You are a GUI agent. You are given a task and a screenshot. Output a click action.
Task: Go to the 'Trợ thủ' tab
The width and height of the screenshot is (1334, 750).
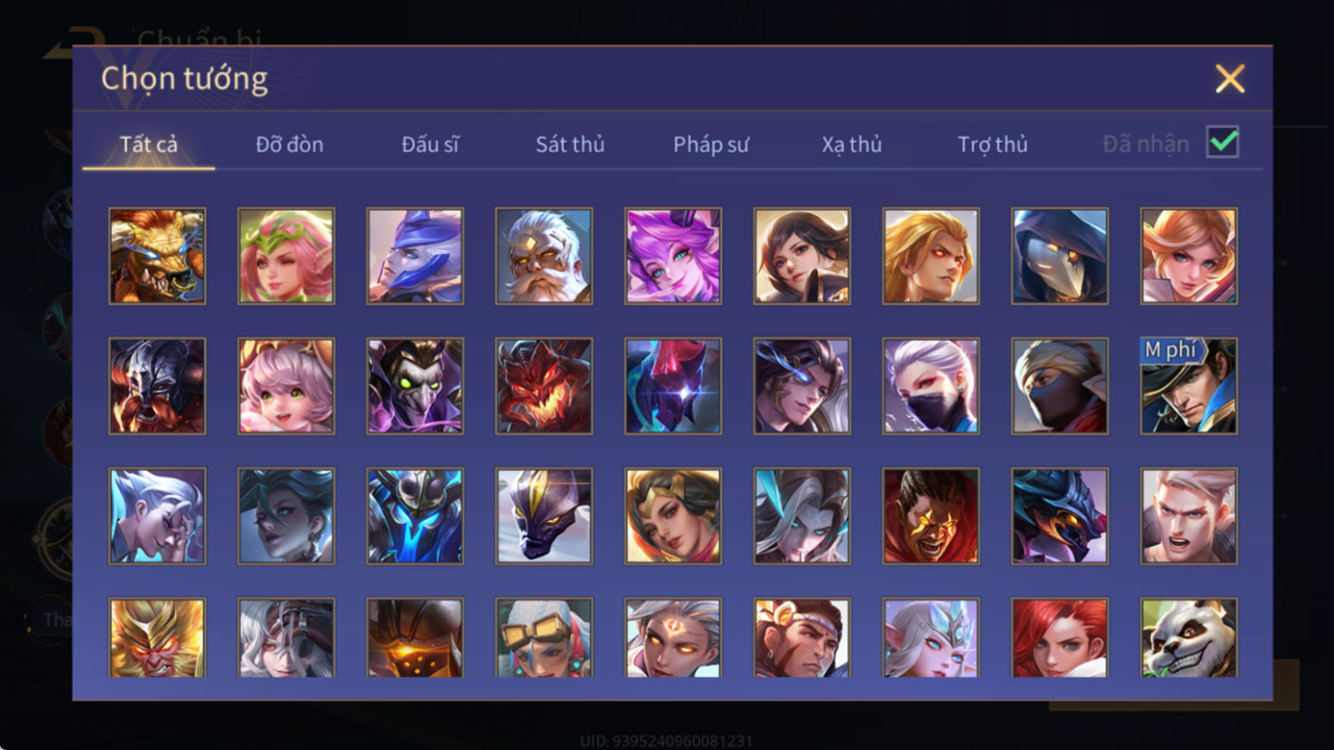click(x=992, y=145)
